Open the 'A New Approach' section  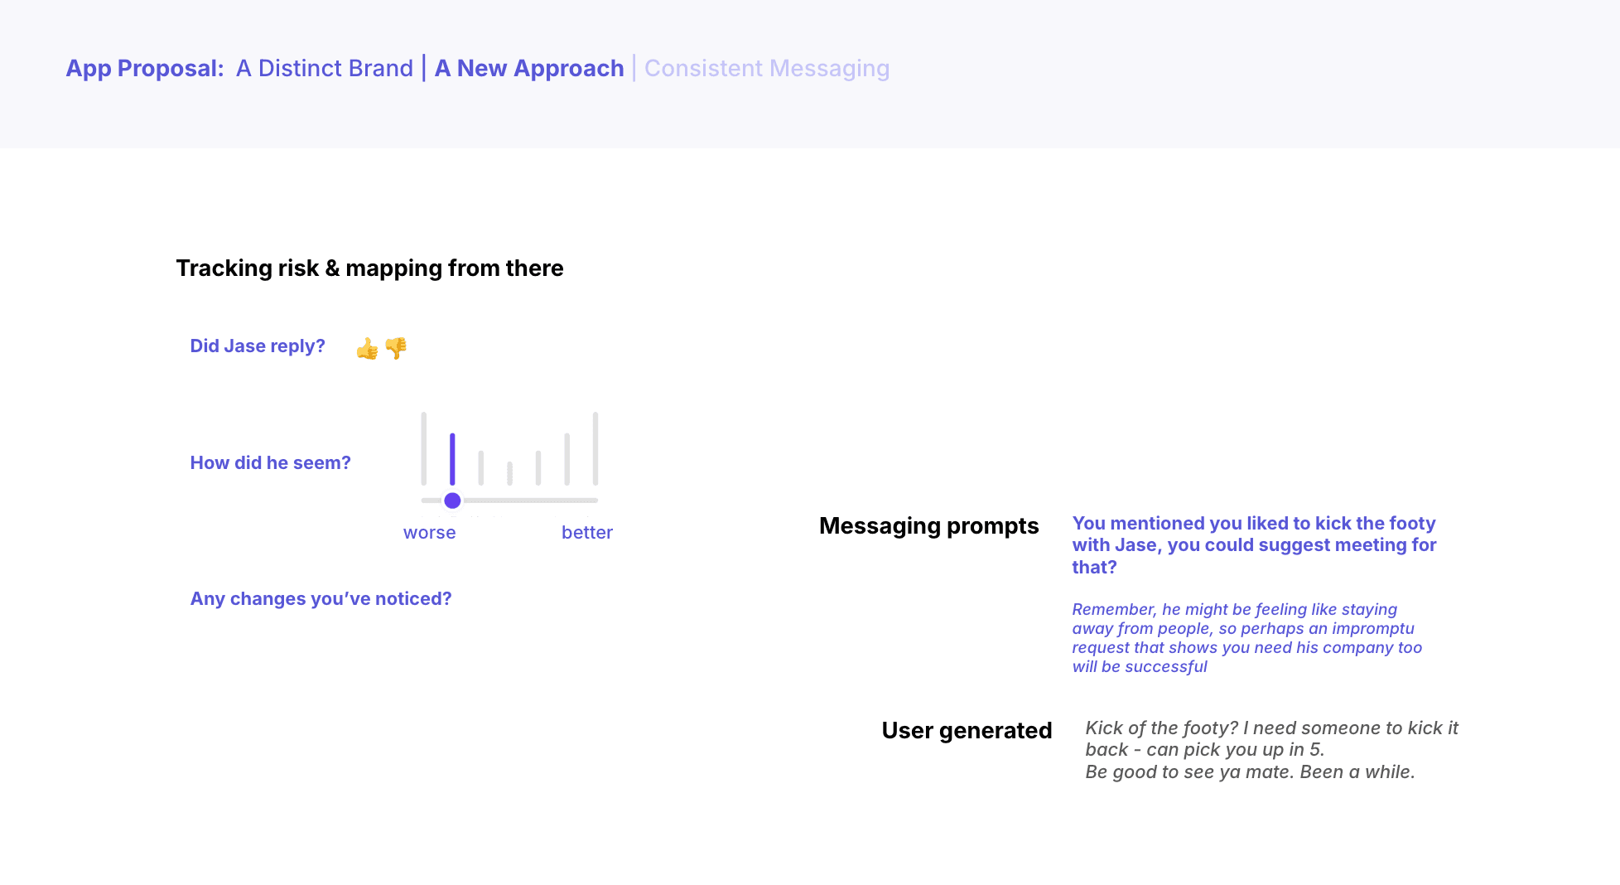pos(529,68)
